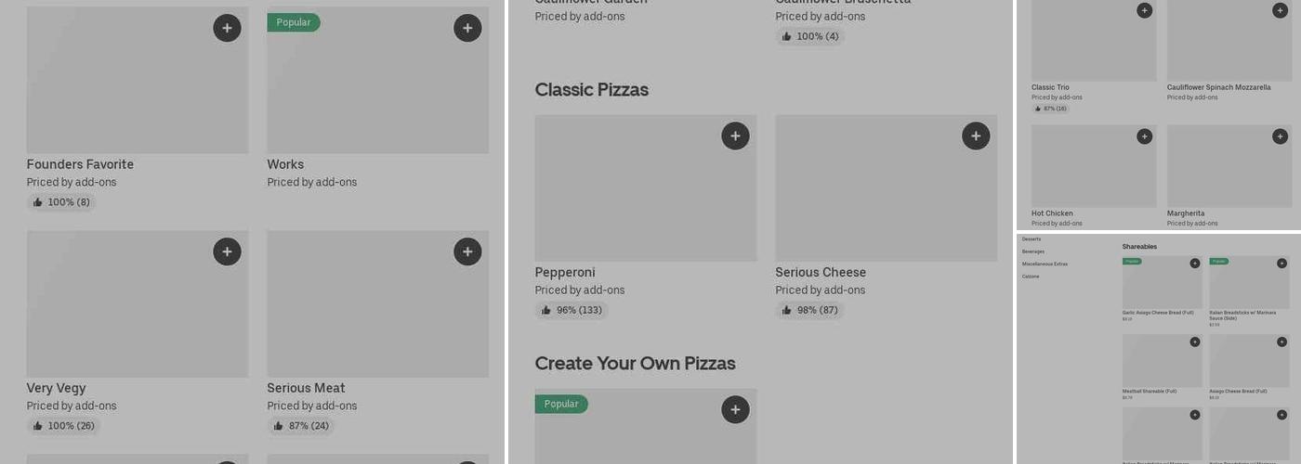Add Hot Chicken pizza with plus icon
Image resolution: width=1301 pixels, height=464 pixels.
1144,136
